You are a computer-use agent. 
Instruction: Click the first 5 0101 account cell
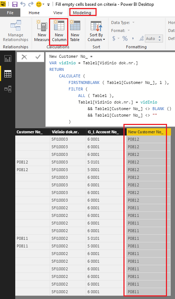click(x=106, y=162)
